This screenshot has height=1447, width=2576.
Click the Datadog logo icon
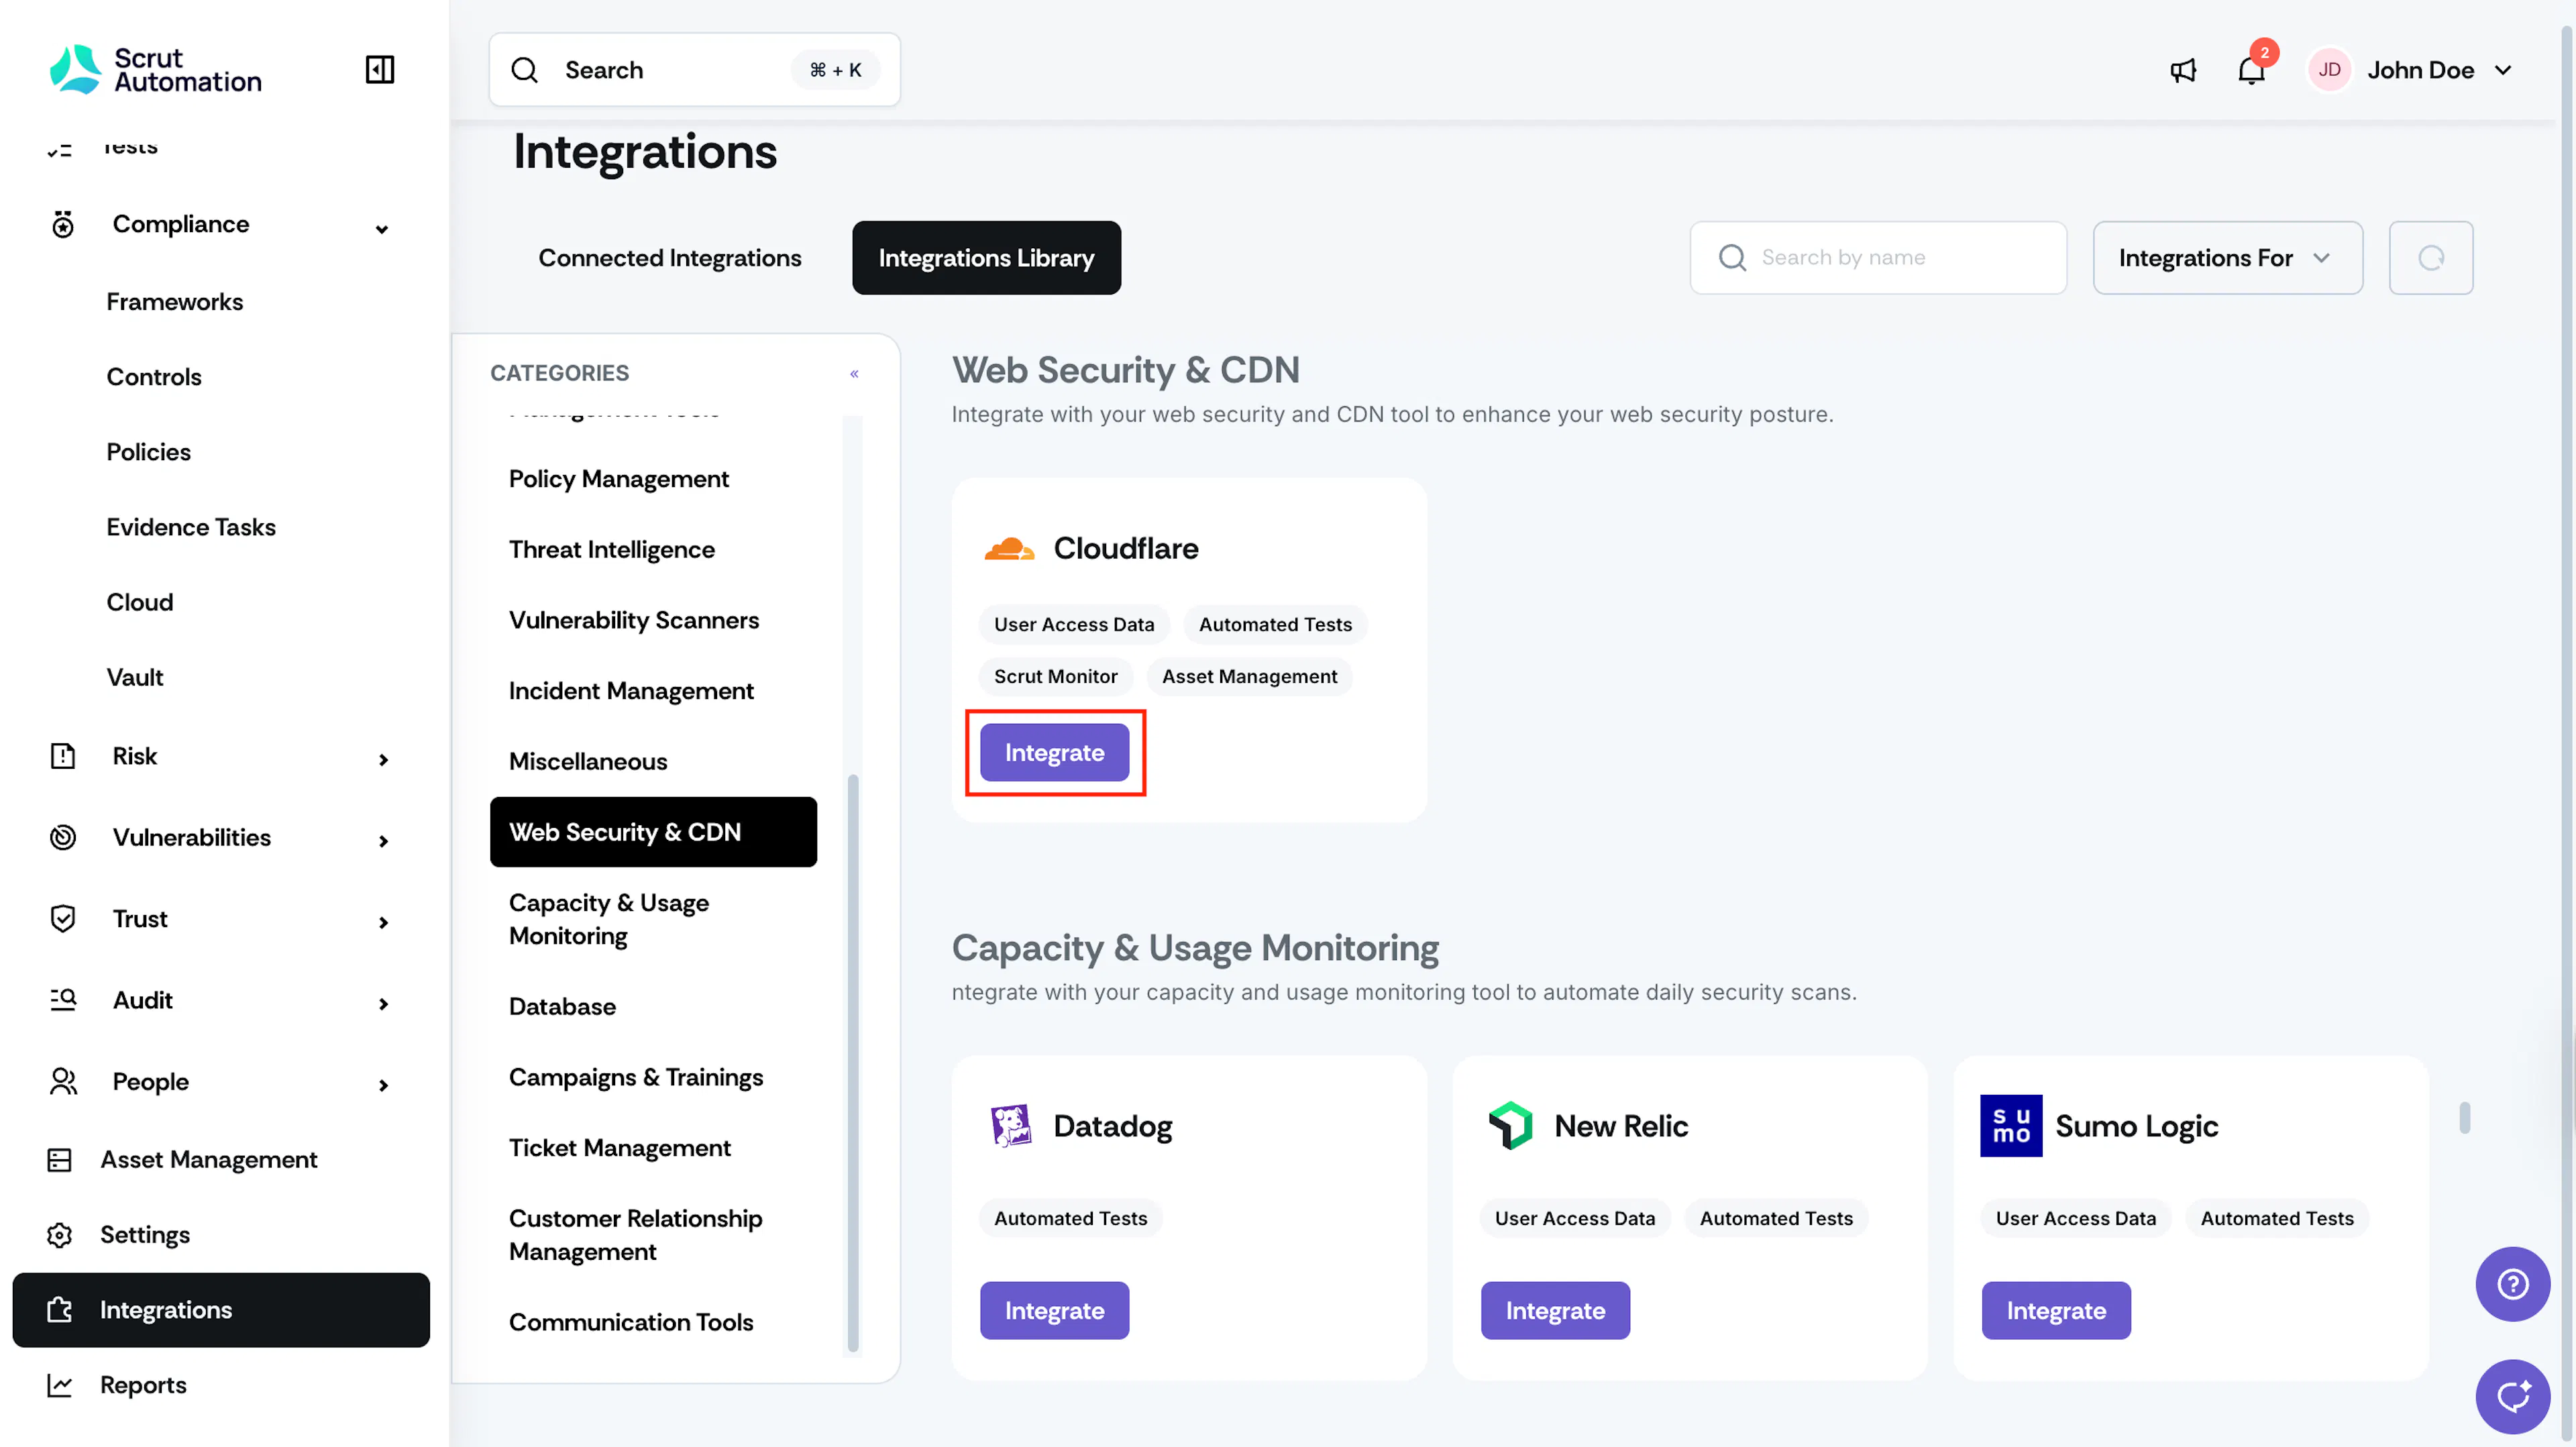(x=1010, y=1126)
